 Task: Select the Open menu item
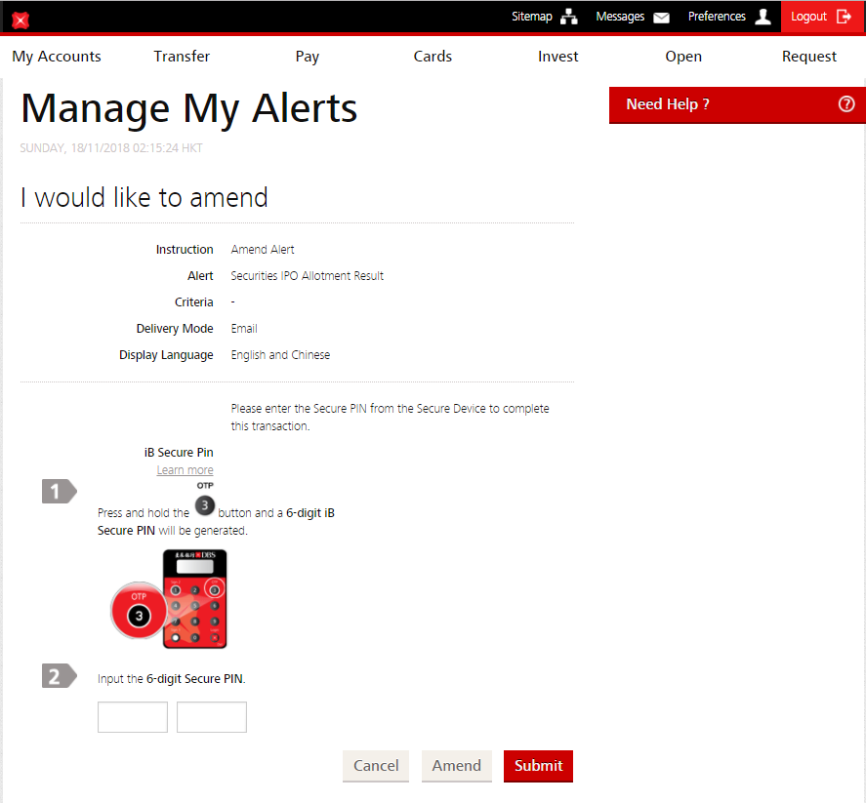(683, 57)
